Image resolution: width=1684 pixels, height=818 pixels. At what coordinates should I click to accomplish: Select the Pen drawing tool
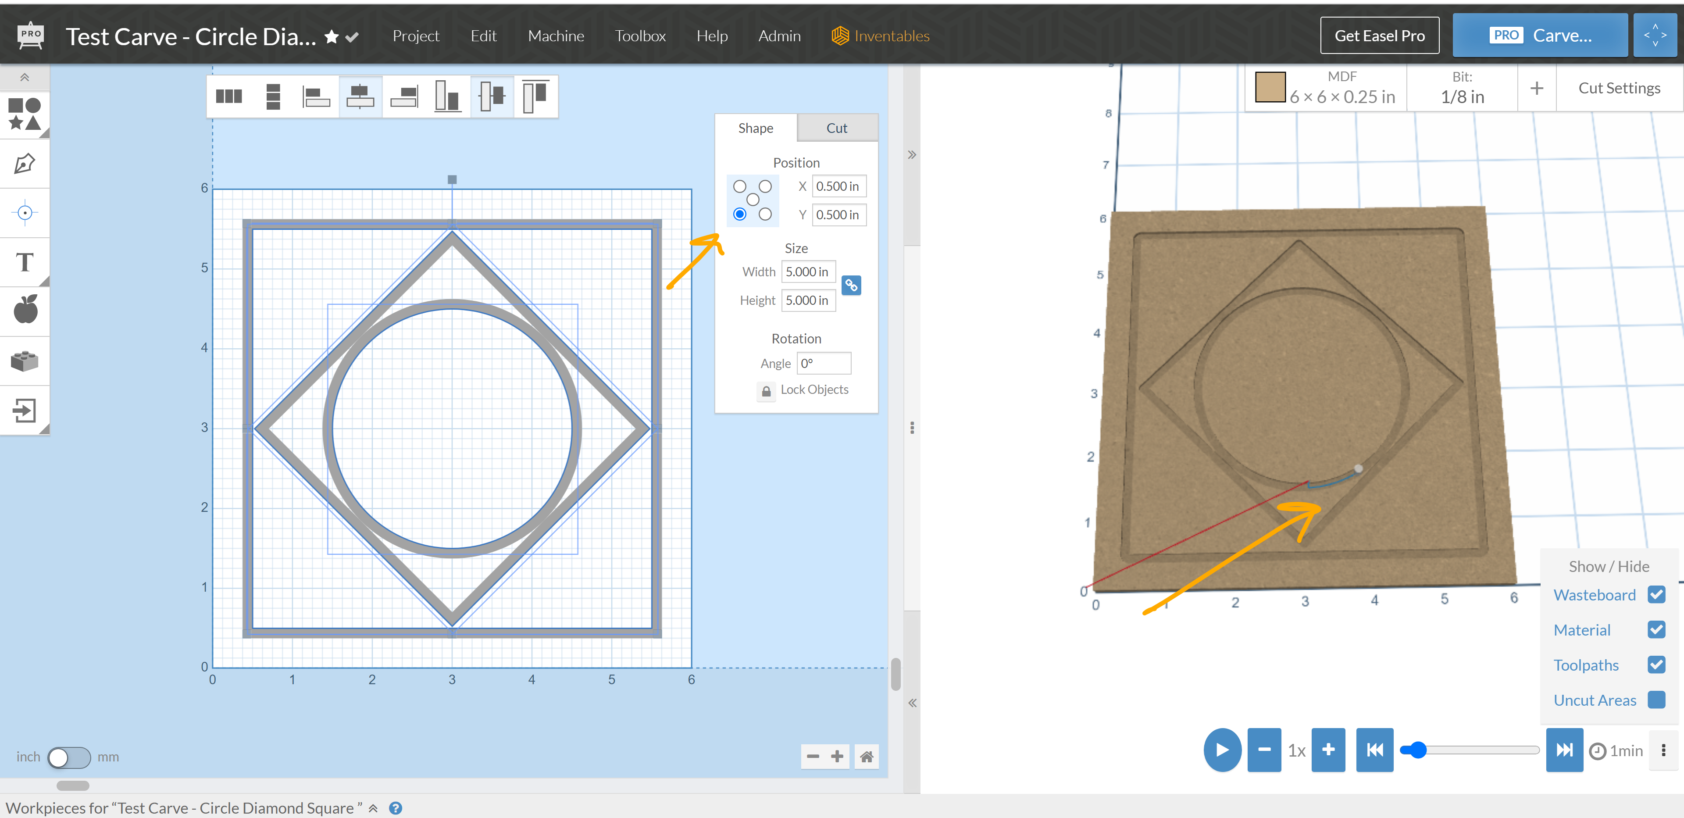[x=25, y=164]
